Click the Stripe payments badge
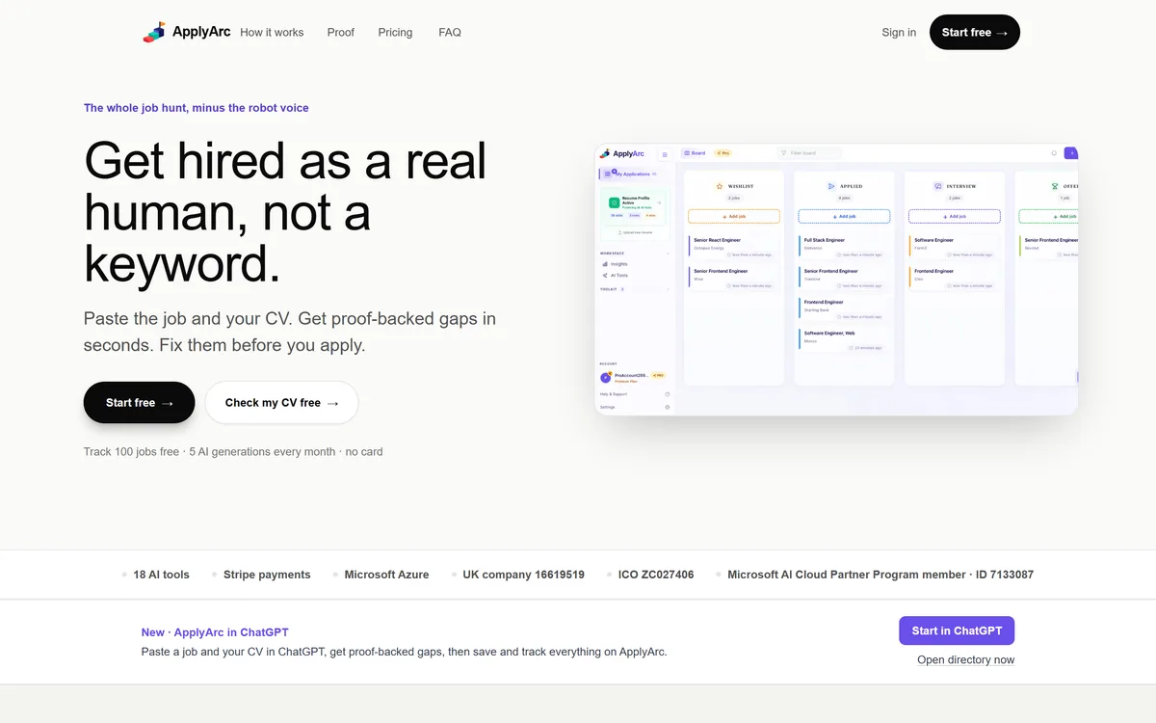Screen dimensions: 1156x723 tap(267, 575)
